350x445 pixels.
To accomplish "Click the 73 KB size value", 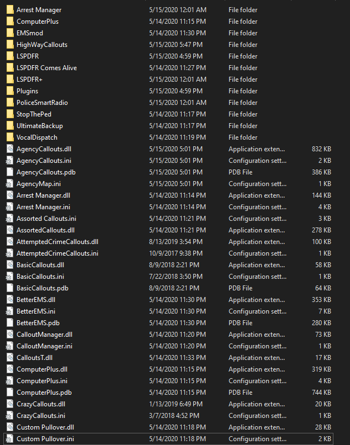I will pos(323,335).
